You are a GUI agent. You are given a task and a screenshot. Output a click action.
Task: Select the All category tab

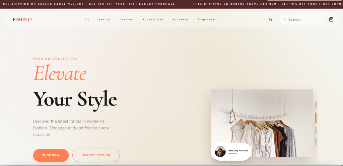tap(87, 19)
